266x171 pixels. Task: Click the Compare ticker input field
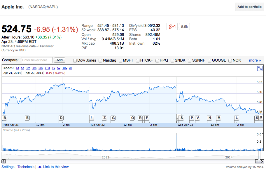tap(37, 60)
